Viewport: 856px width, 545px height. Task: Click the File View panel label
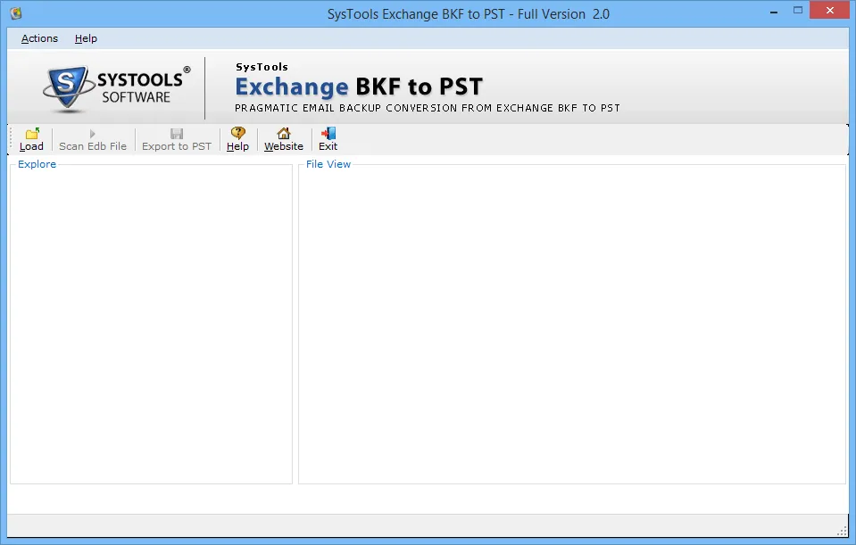[328, 164]
